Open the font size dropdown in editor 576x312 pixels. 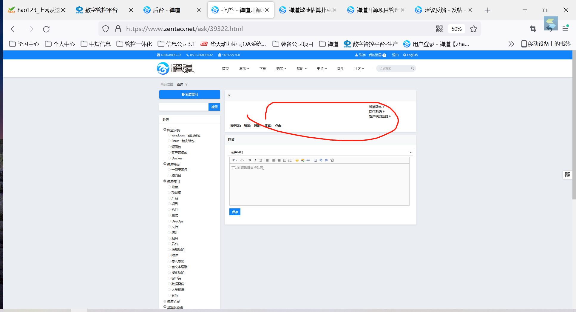click(242, 160)
